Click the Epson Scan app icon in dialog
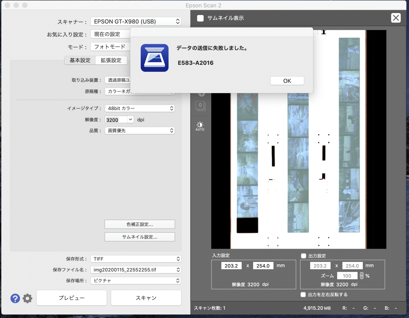 pos(155,58)
